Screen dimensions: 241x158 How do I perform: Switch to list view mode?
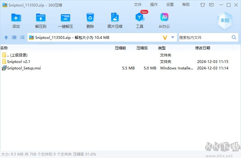(22, 37)
